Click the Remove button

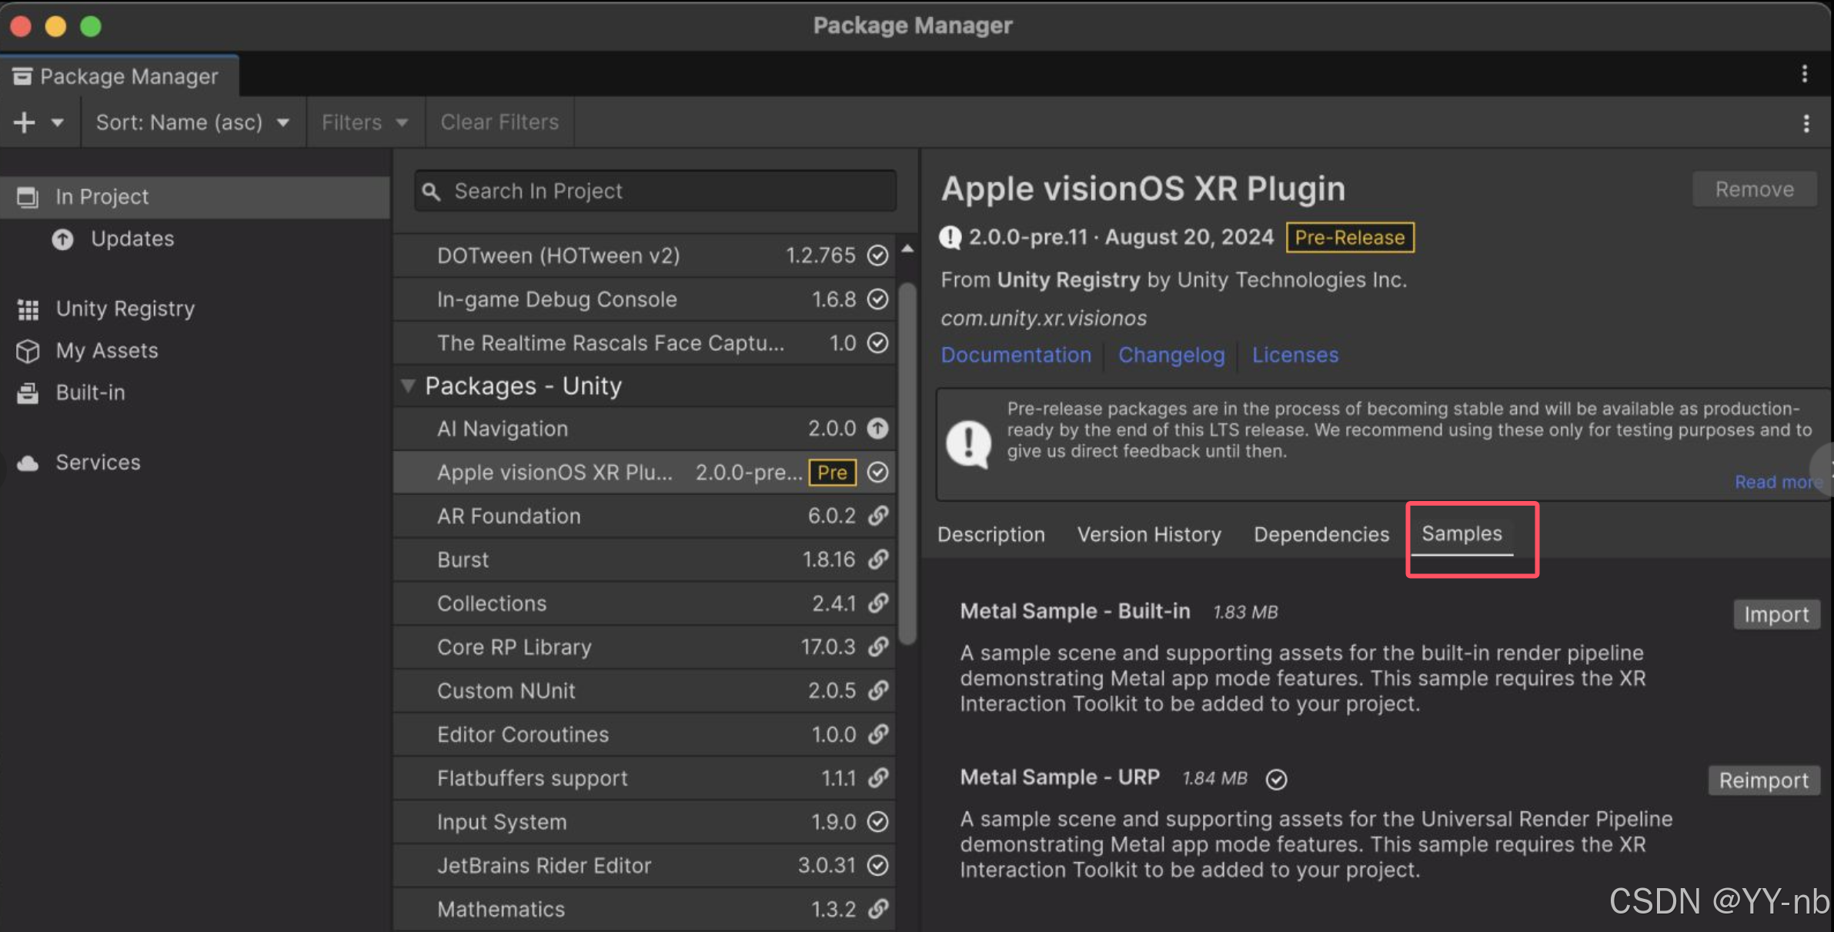tap(1754, 189)
